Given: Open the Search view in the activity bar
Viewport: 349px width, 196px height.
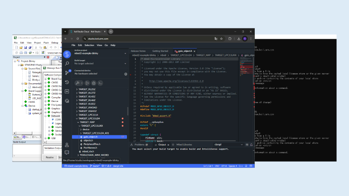Looking at the screenshot, I should tap(67, 63).
